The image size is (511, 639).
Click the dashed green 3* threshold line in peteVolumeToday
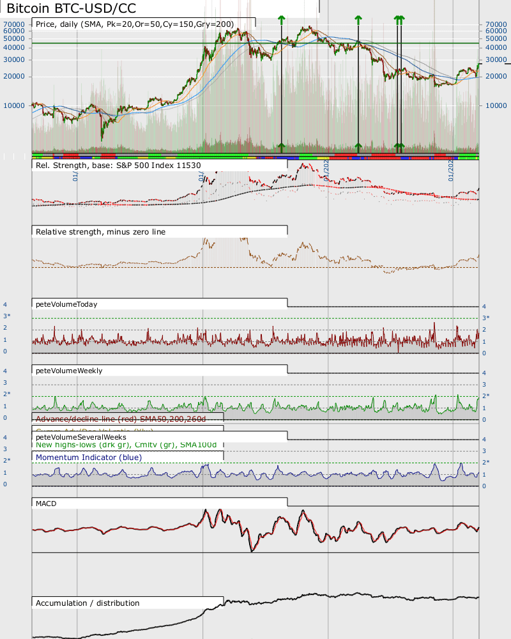tap(255, 318)
